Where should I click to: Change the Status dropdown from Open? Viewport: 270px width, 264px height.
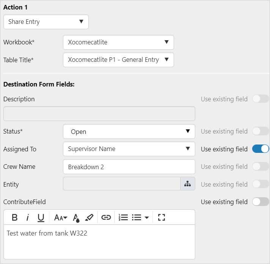[x=129, y=132]
